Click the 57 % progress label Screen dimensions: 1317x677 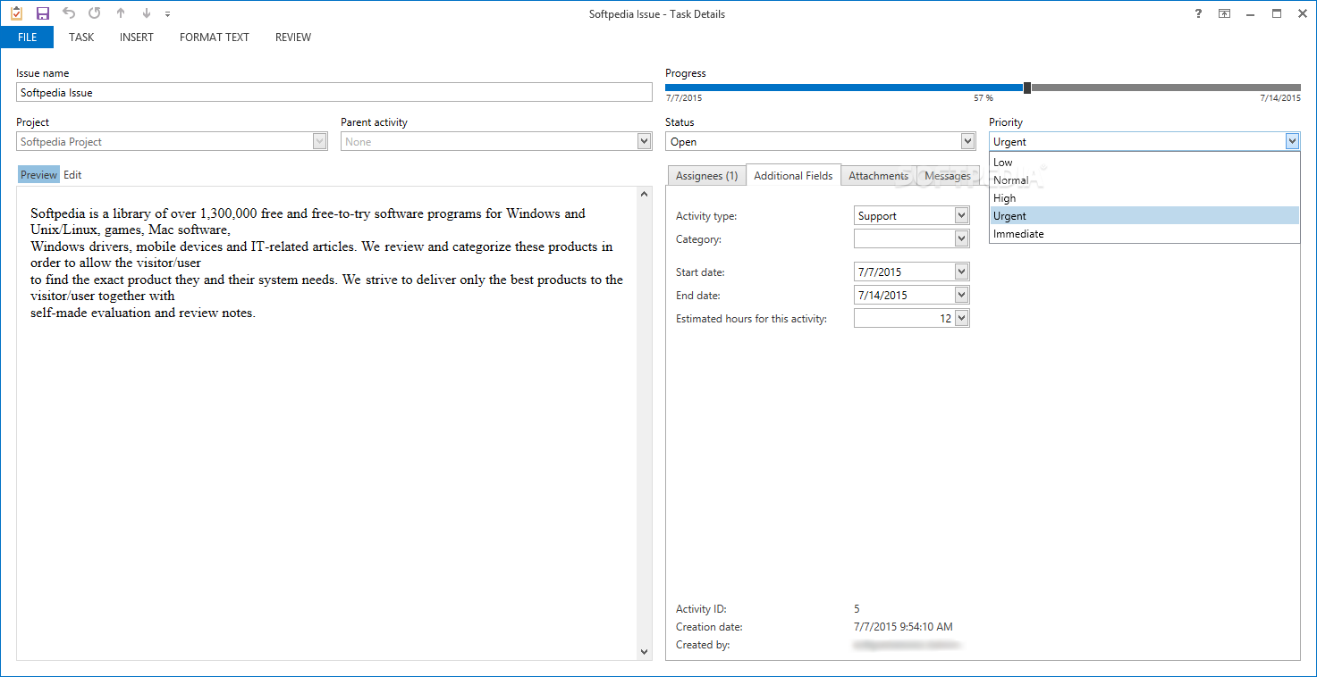click(984, 98)
